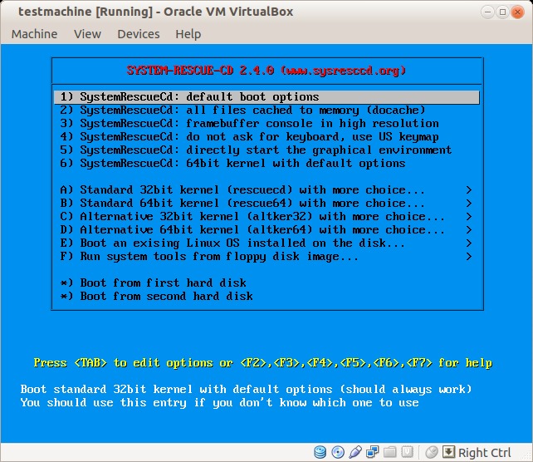Open network adapters status icon

coord(372,452)
